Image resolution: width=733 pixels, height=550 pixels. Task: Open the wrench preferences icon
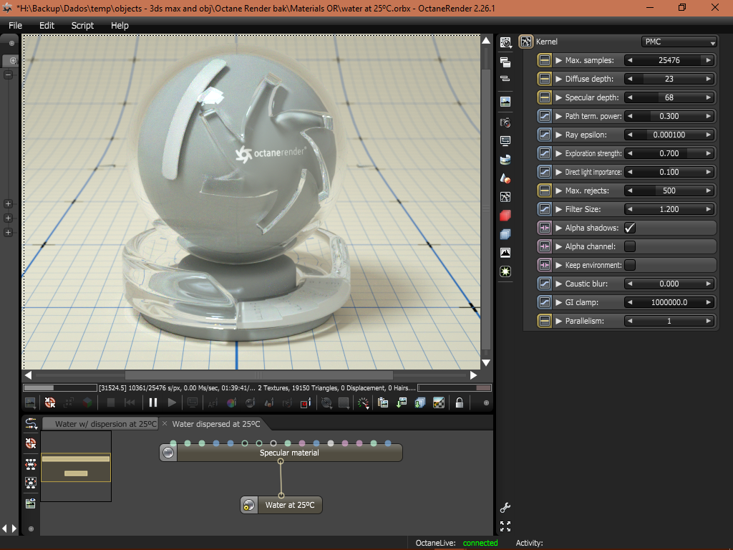click(x=505, y=508)
